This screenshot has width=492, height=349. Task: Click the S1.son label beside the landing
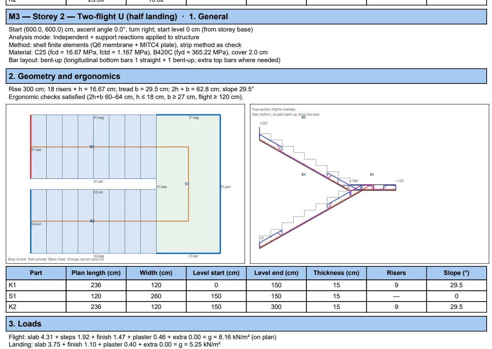coord(226,187)
